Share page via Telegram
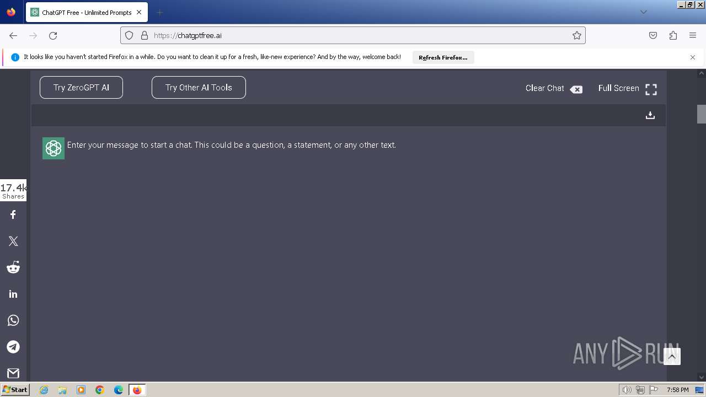 coord(13,347)
